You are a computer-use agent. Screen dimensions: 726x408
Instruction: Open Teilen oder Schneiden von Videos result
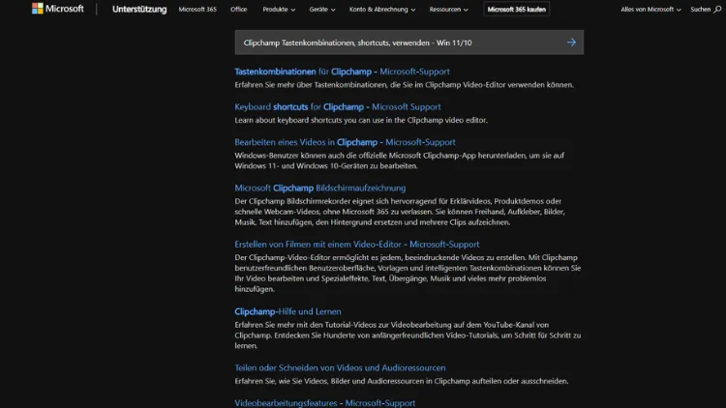(340, 368)
